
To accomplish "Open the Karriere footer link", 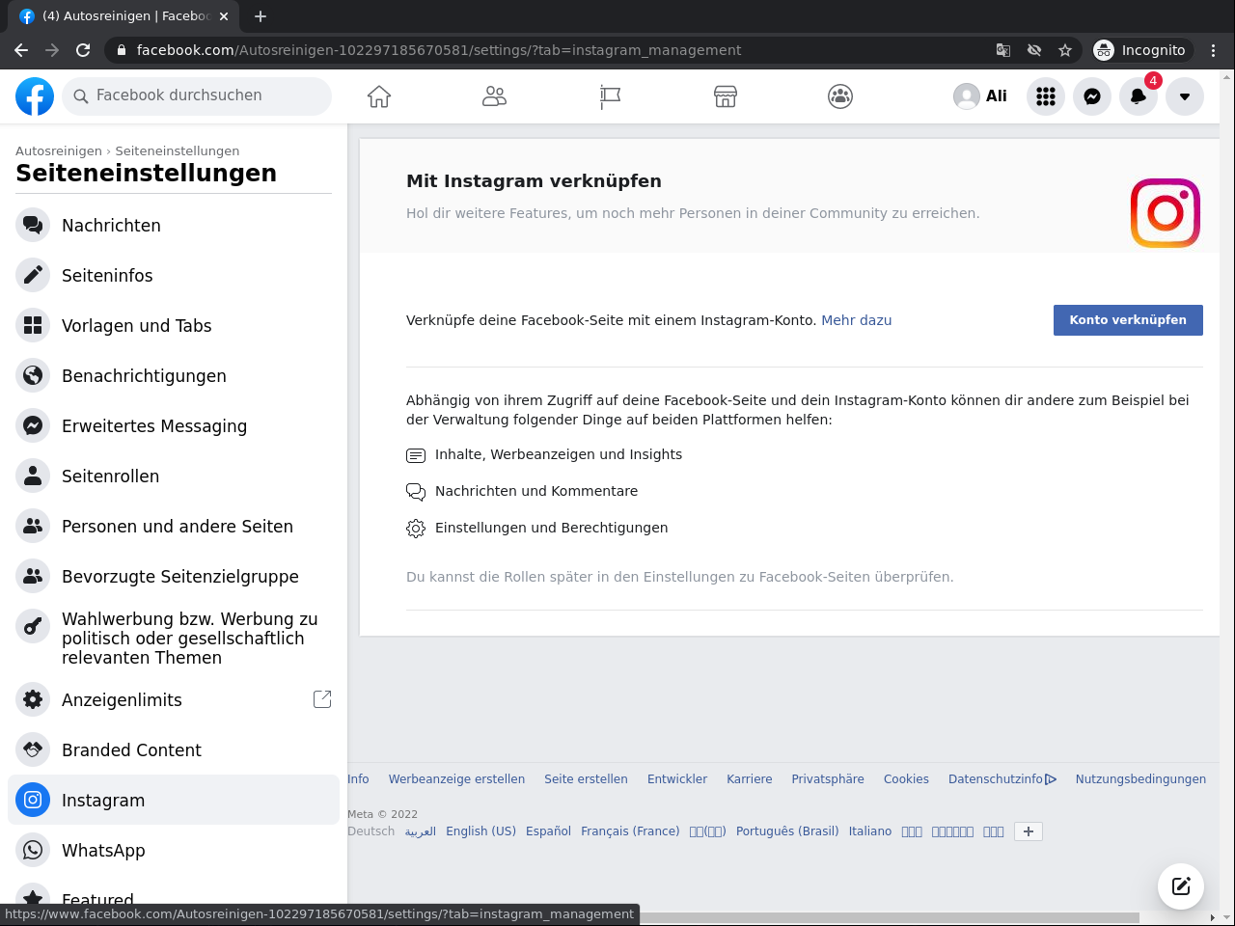I will [x=750, y=779].
